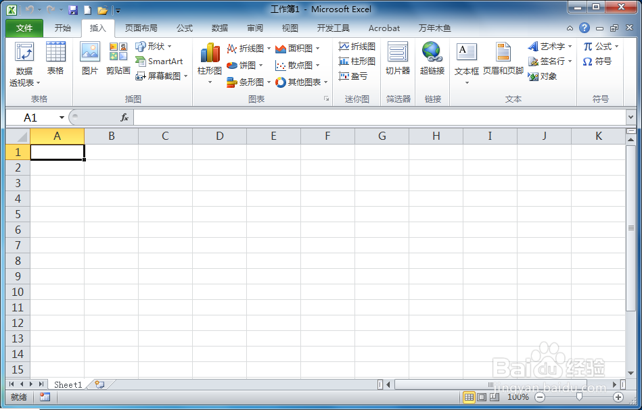Switch to the 开发工具 tab
The width and height of the screenshot is (642, 410).
pos(334,28)
